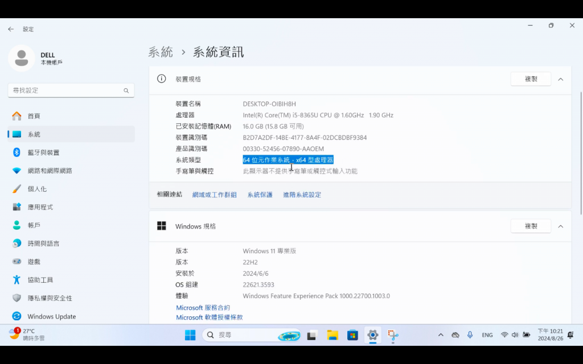Viewport: 583px width, 364px height.
Task: Open Snipping Tool from the taskbar
Action: point(393,335)
